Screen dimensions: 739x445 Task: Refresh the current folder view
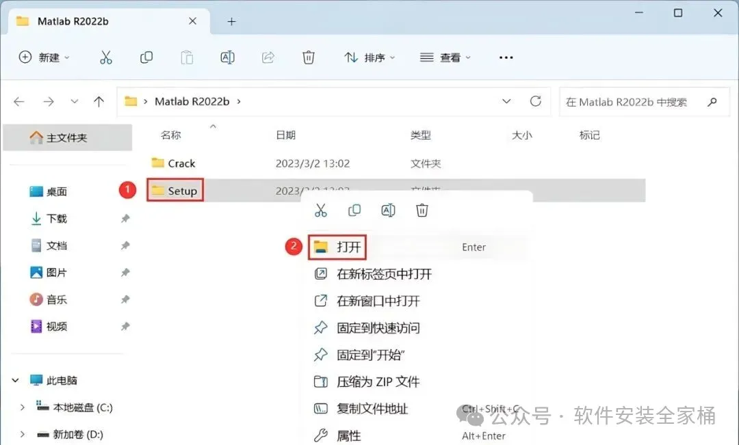pyautogui.click(x=535, y=101)
